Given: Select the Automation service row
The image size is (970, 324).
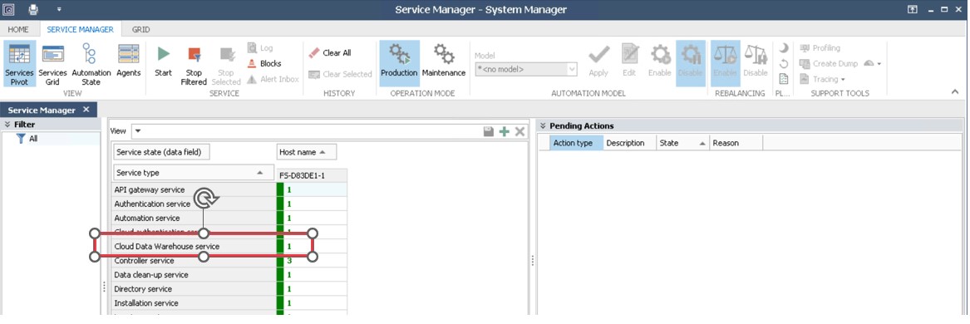Looking at the screenshot, I should [193, 218].
